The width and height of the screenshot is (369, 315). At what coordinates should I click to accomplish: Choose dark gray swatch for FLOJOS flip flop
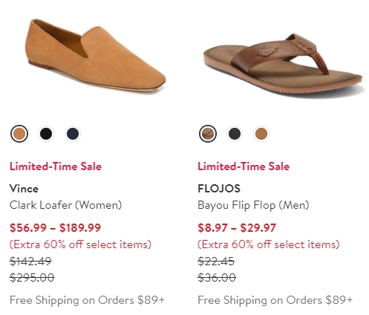click(235, 134)
